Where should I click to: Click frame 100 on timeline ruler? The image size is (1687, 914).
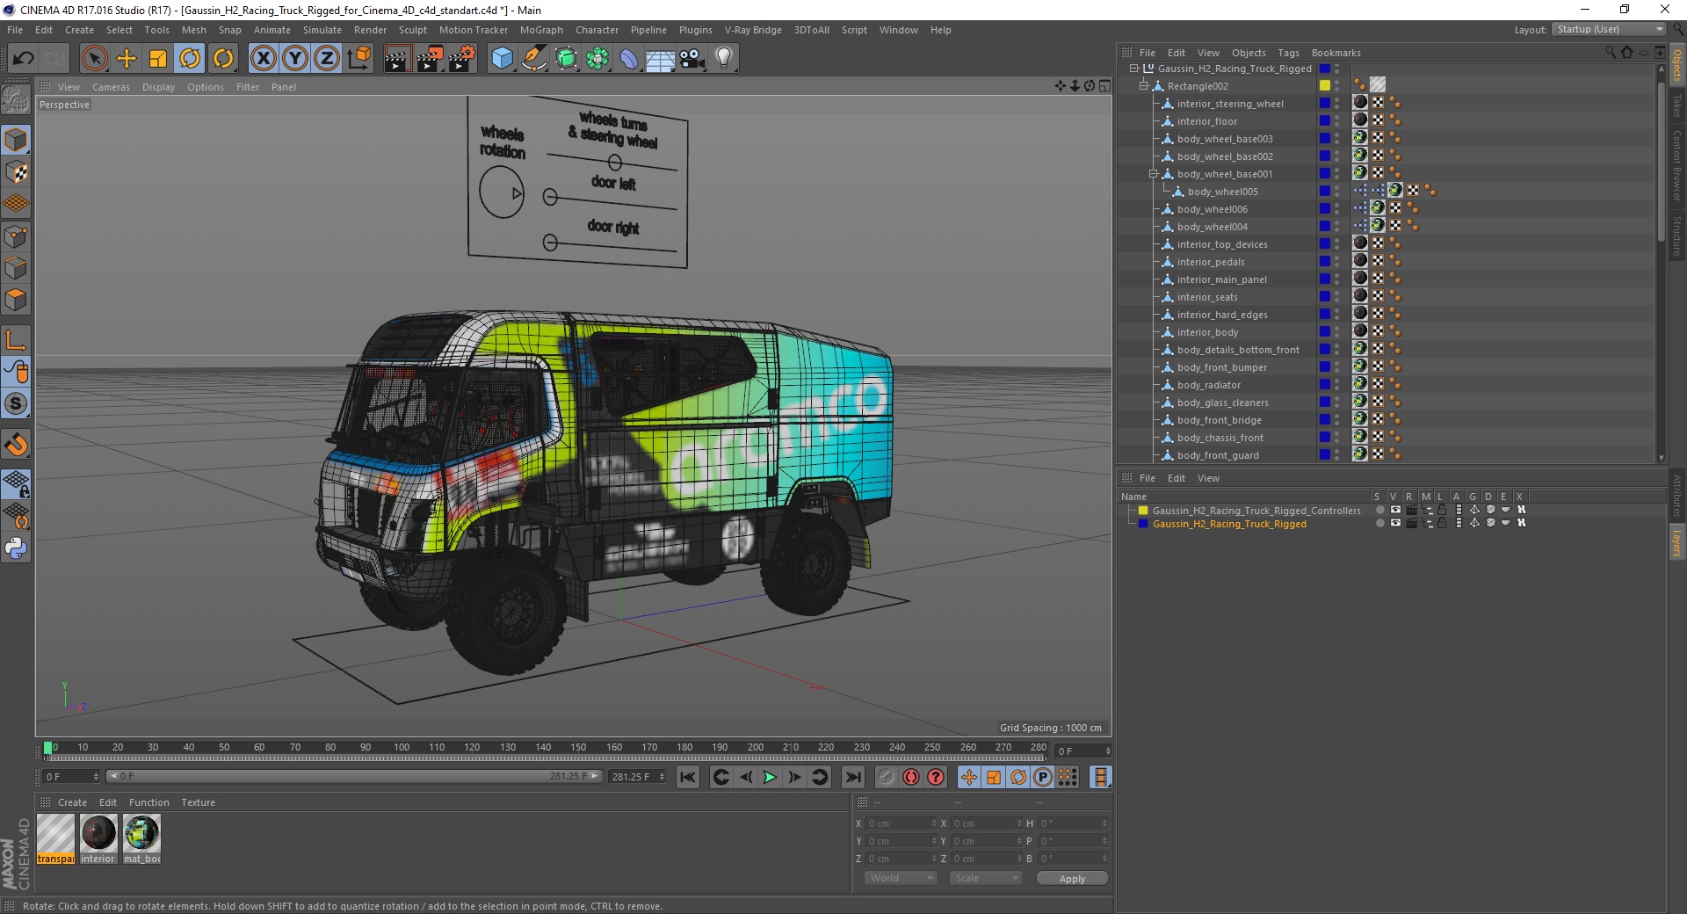[x=402, y=747]
